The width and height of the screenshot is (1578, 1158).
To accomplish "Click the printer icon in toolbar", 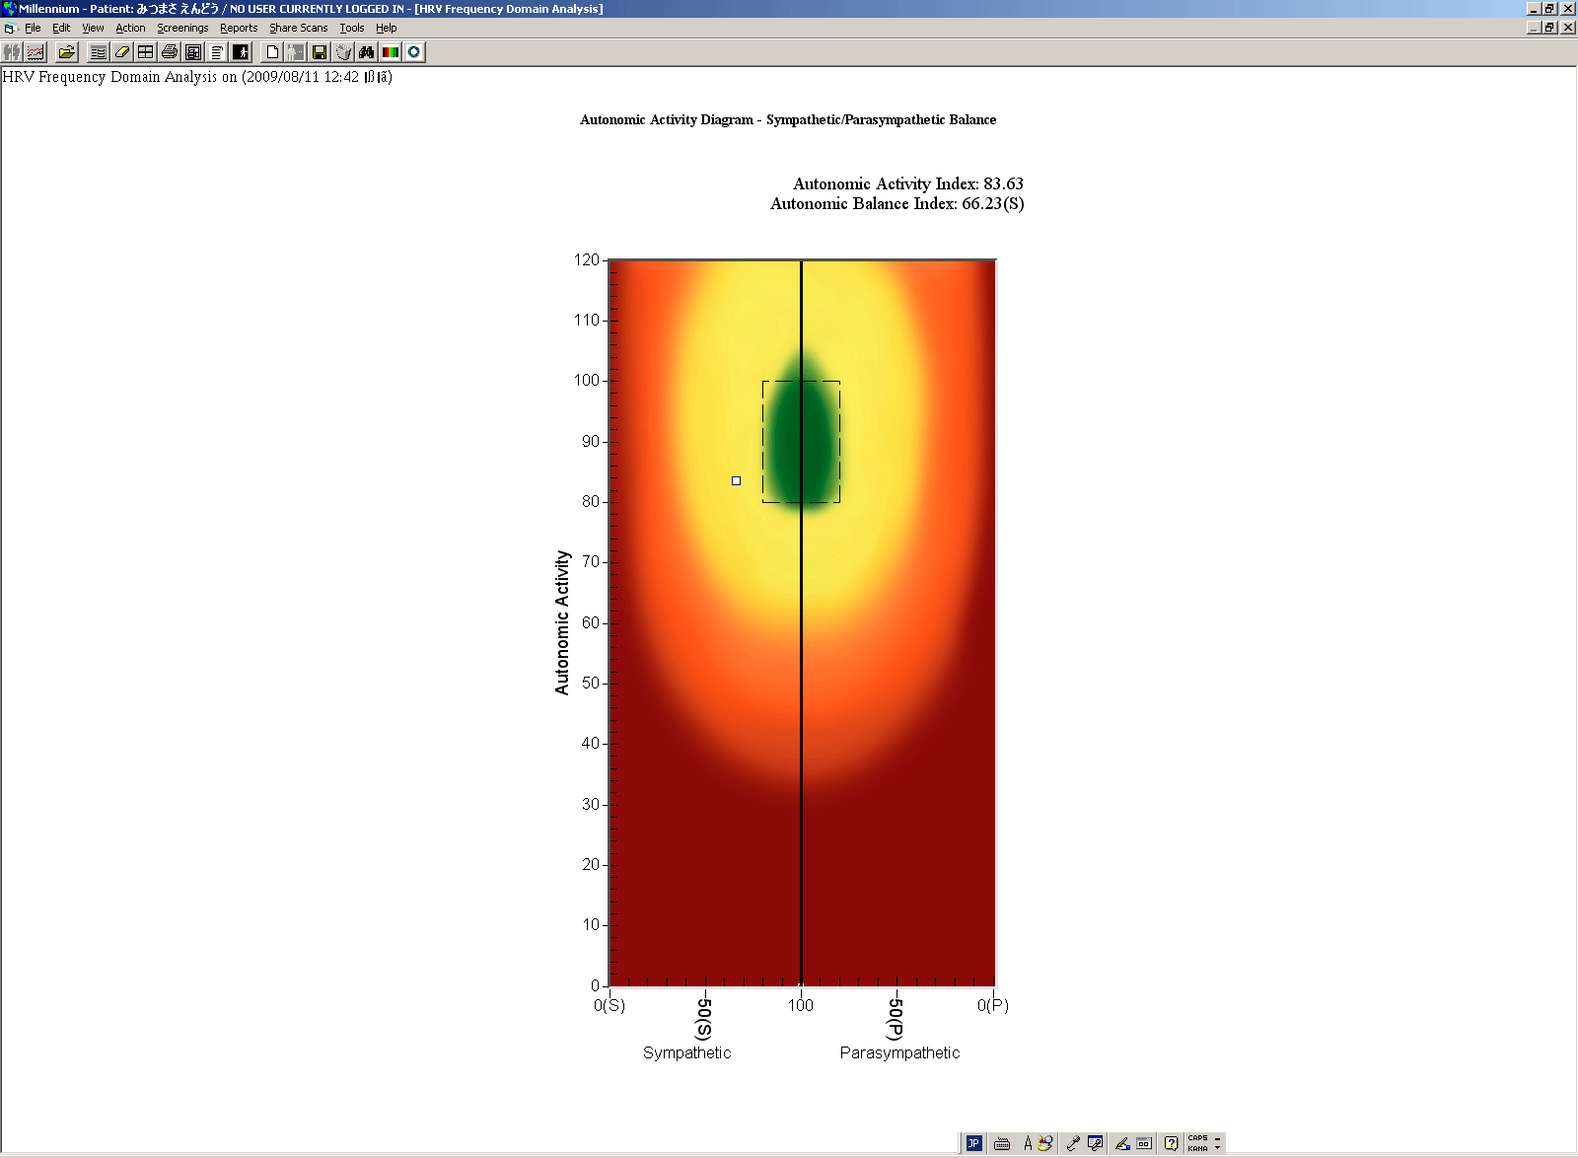I will coord(170,52).
